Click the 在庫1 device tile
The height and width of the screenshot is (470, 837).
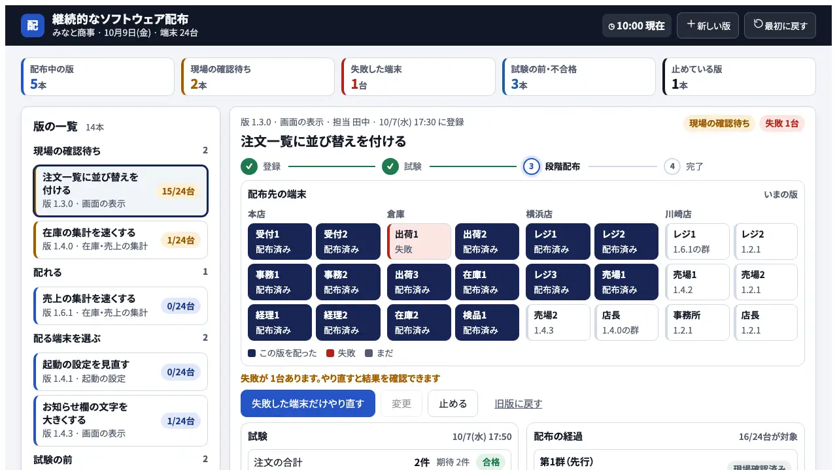pyautogui.click(x=487, y=282)
